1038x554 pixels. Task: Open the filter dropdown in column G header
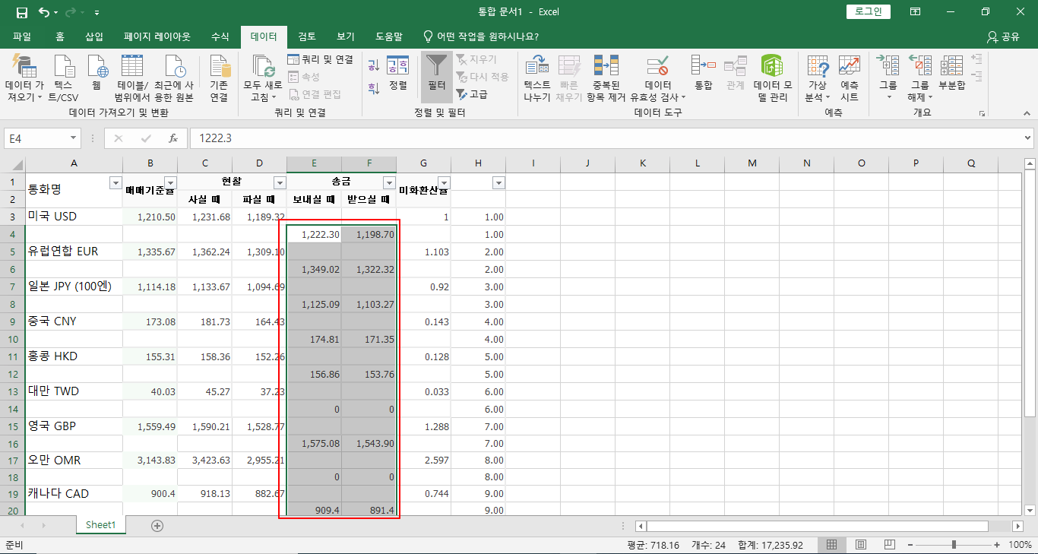pyautogui.click(x=444, y=182)
